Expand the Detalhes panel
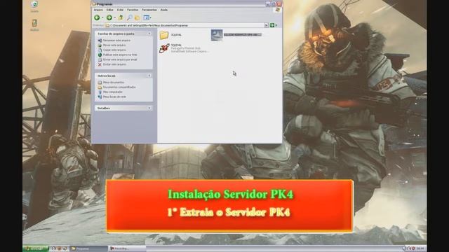 (x=149, y=108)
